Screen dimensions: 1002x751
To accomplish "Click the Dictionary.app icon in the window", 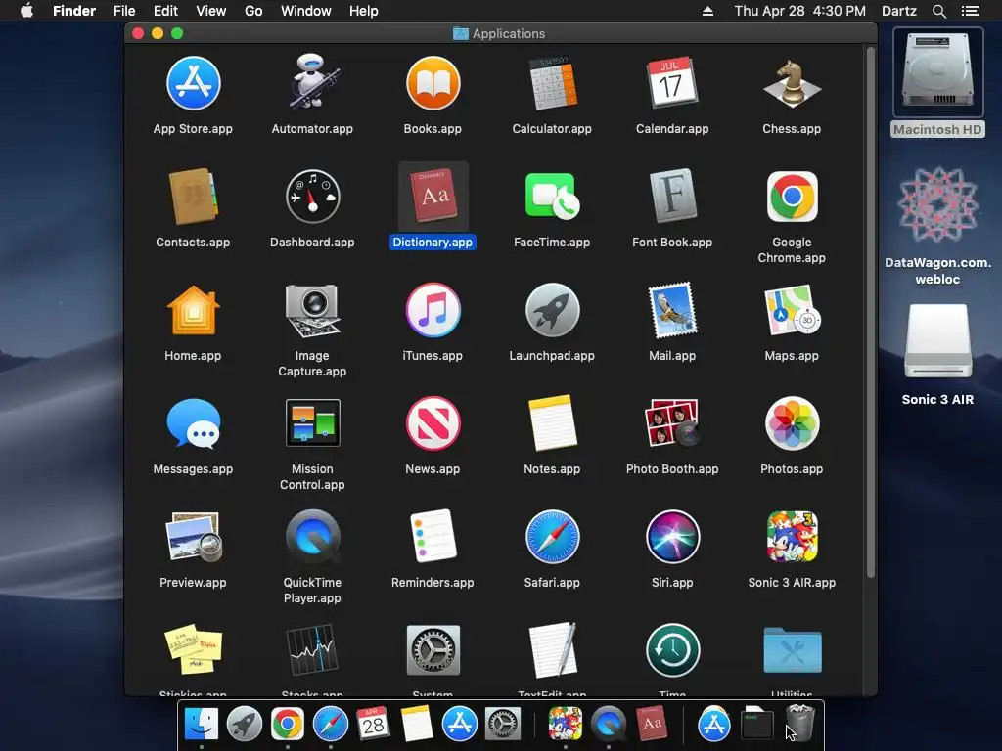I will point(433,197).
